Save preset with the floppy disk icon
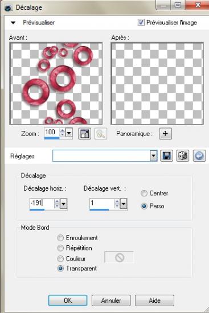209x313 pixels. [166, 156]
